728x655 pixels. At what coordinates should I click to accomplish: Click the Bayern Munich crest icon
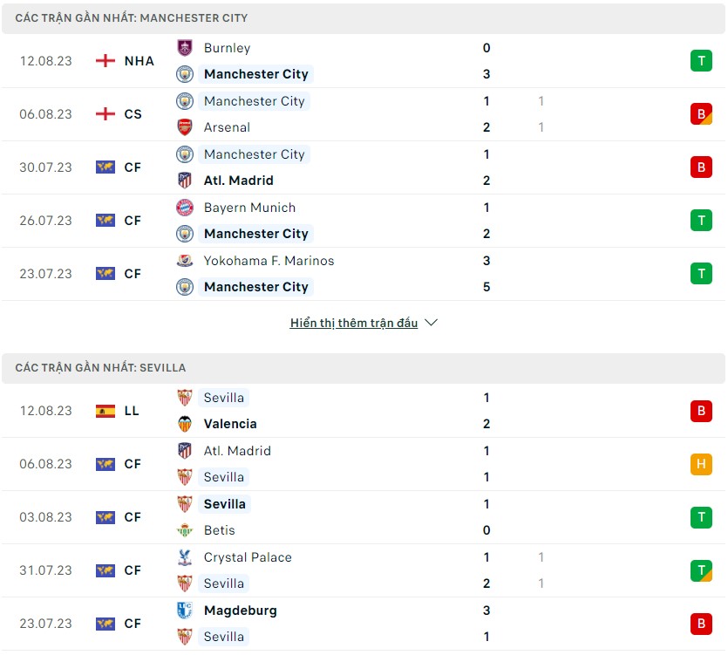(x=185, y=208)
